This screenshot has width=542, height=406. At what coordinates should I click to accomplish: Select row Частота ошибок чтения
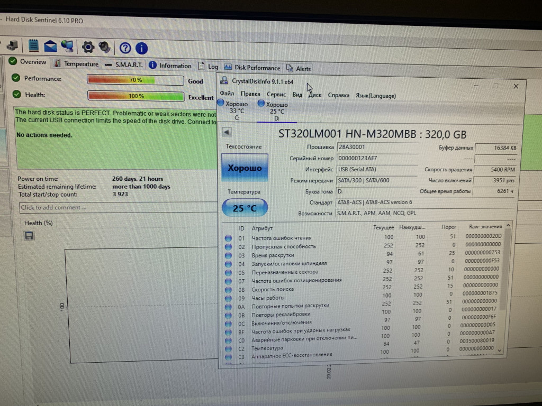363,237
